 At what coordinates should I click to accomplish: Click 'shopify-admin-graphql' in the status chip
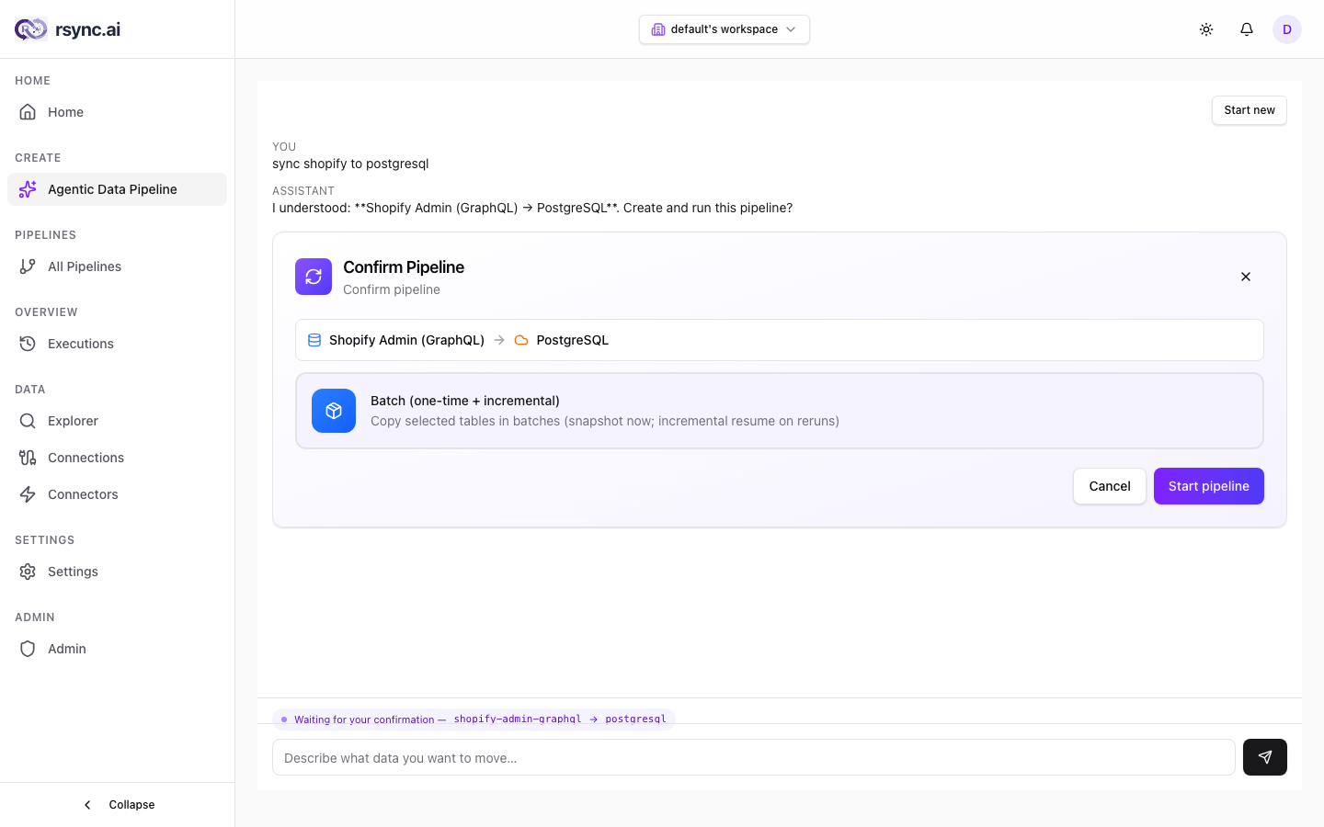[518, 719]
